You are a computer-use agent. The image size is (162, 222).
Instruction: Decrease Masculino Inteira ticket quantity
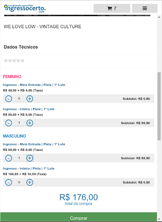pos(9,183)
